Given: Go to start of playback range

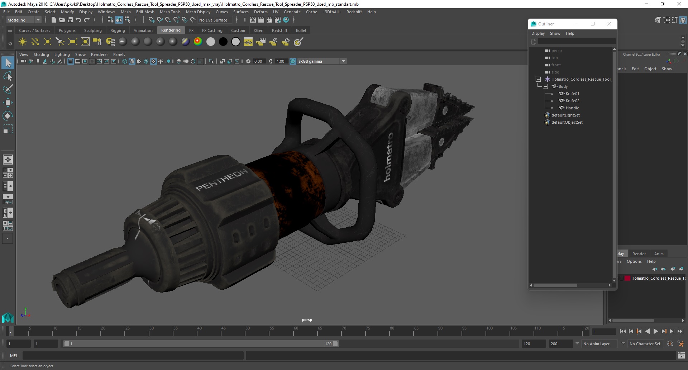Looking at the screenshot, I should tap(623, 332).
